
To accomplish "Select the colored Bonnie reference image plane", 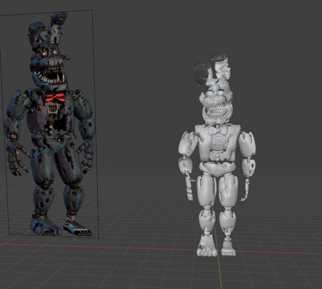I will [x=49, y=123].
